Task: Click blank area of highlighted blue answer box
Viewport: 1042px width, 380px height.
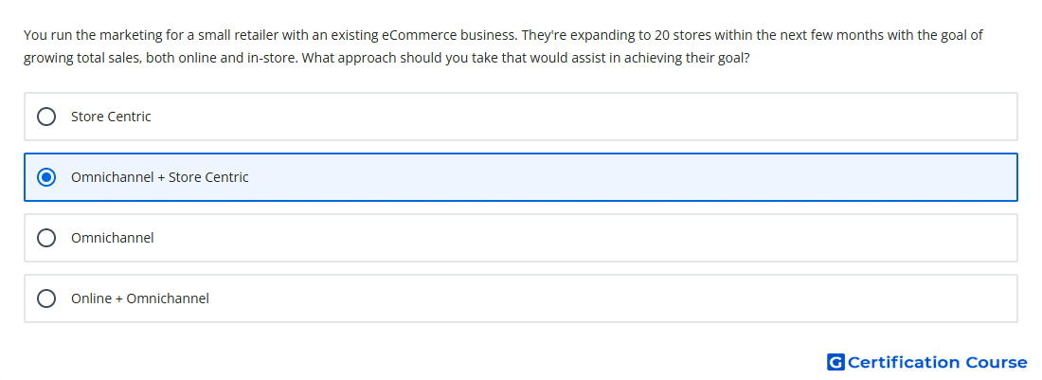Action: click(631, 177)
